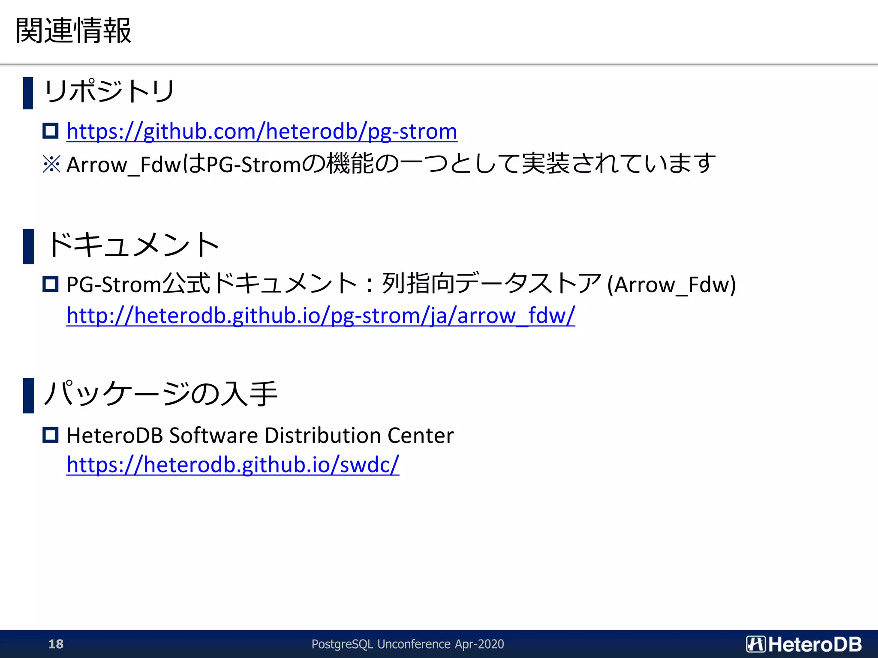This screenshot has width=878, height=658.
Task: Select the リポジトリ section heading
Action: 109,91
